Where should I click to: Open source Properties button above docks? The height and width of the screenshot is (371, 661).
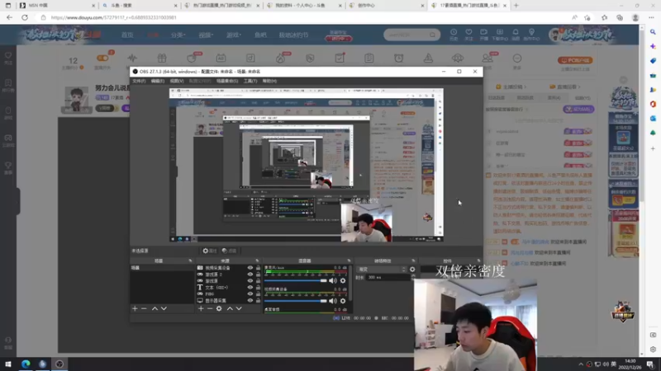[210, 251]
